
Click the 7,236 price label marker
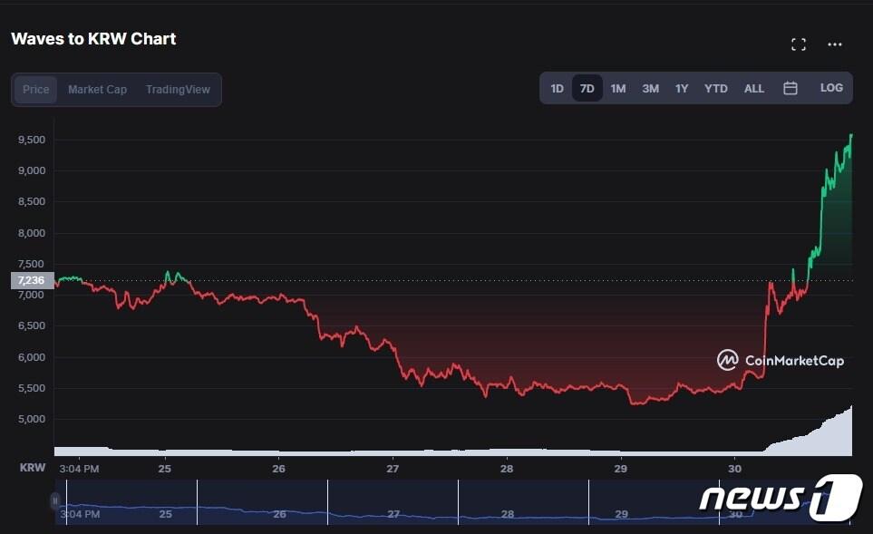pyautogui.click(x=33, y=281)
